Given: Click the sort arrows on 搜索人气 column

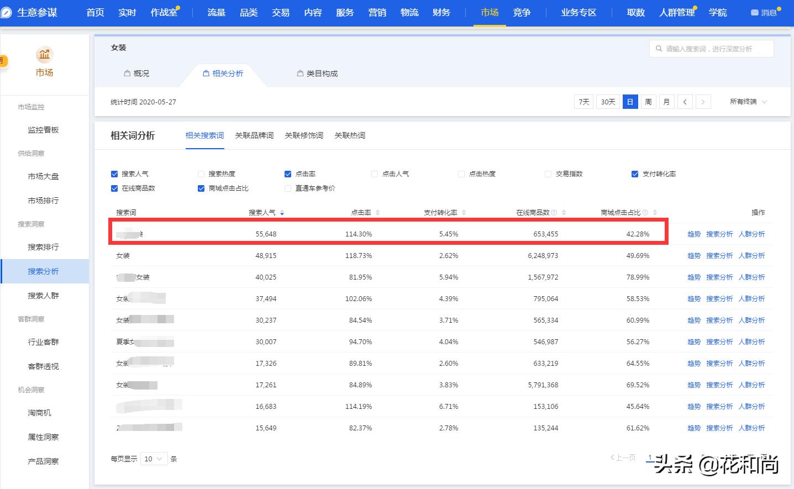Looking at the screenshot, I should (x=282, y=212).
